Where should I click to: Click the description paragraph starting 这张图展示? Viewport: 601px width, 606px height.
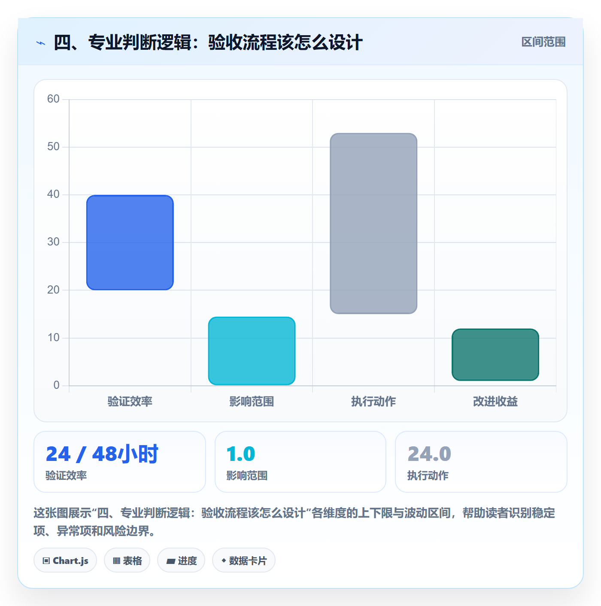[x=294, y=522]
